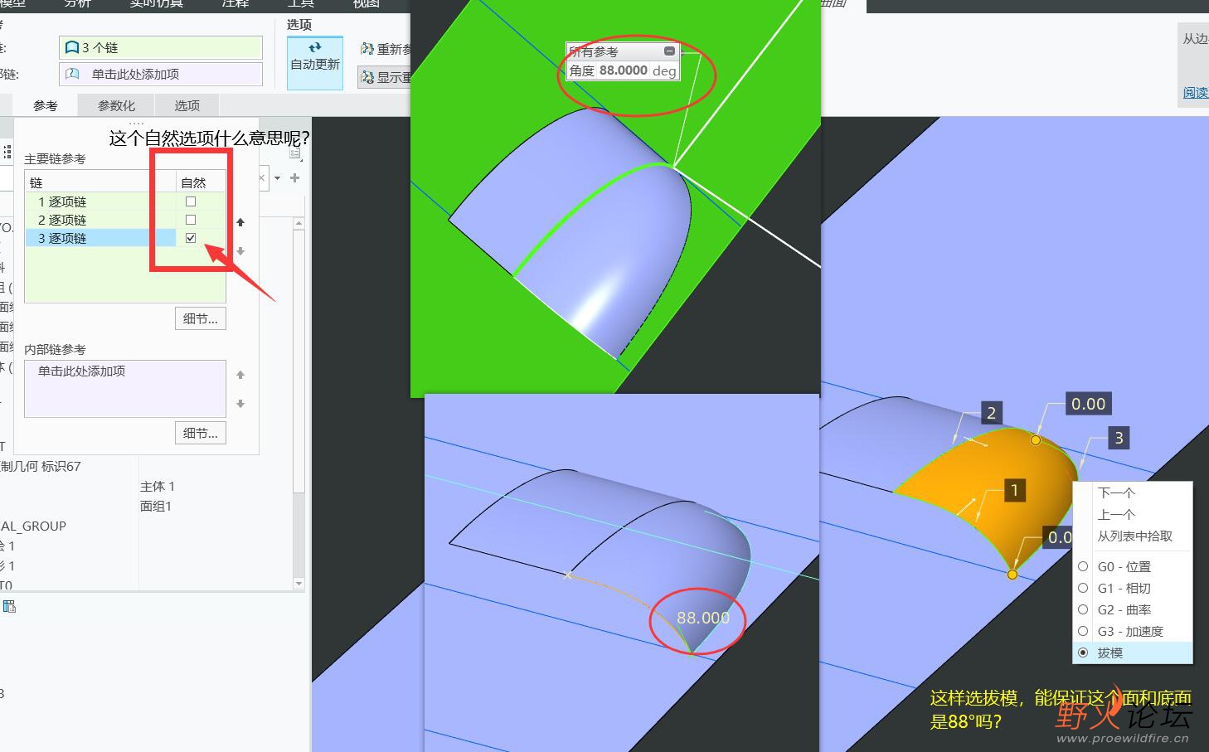The image size is (1209, 752).
Task: Click the 0.00 value label above the orange surface
Action: 1088,404
